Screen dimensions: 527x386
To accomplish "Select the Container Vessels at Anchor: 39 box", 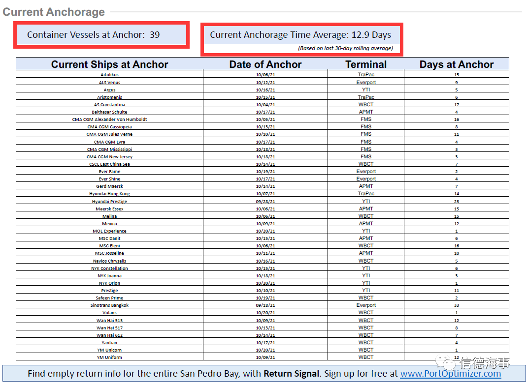I will [101, 35].
